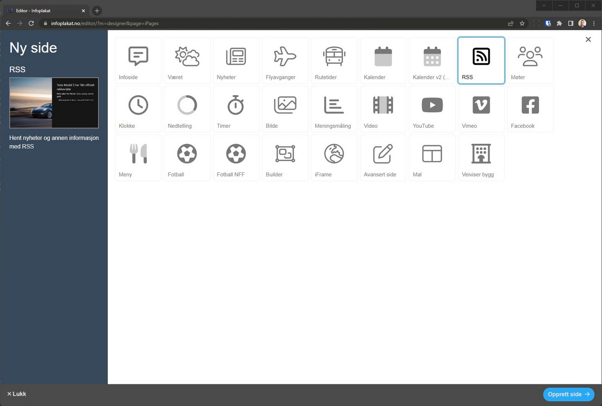Select the Nedtelling countdown tile

point(187,109)
